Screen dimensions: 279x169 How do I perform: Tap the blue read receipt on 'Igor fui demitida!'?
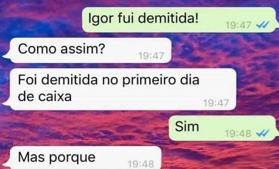(263, 25)
